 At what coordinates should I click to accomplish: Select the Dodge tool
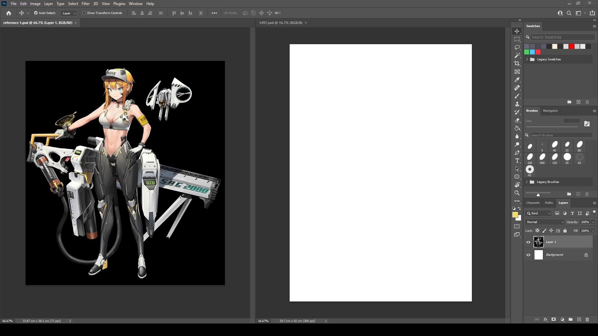(x=517, y=144)
